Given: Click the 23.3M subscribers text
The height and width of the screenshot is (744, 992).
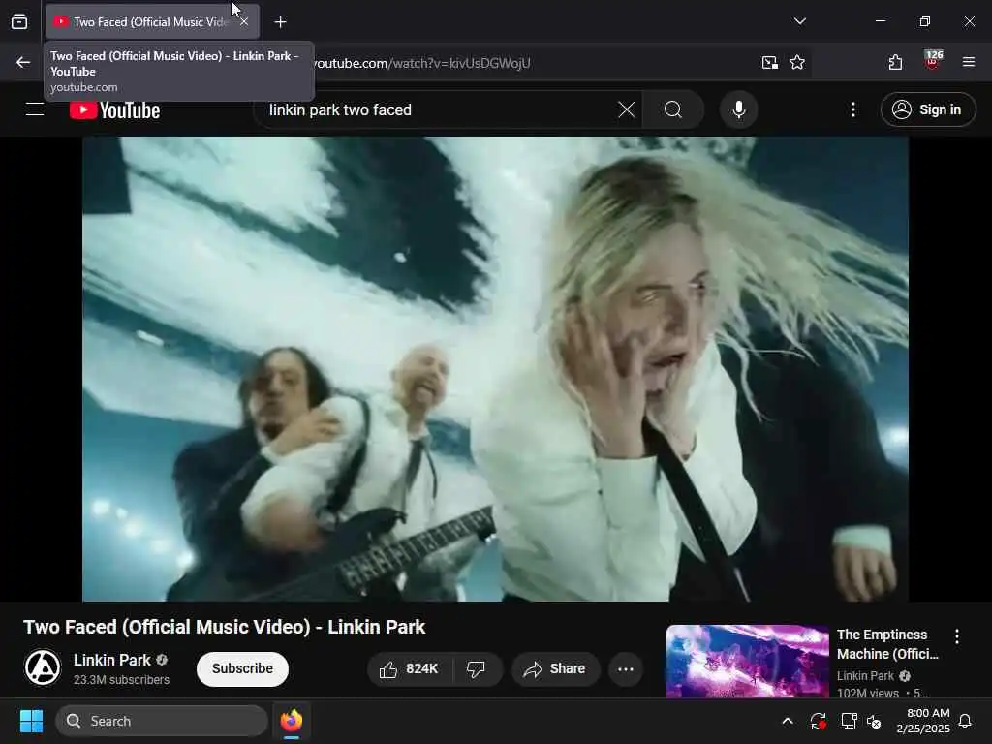Looking at the screenshot, I should 121,679.
